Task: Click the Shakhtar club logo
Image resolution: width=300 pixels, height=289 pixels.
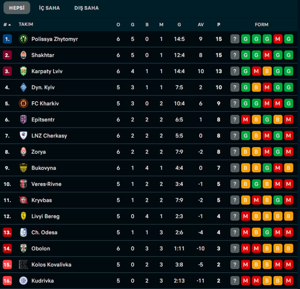Action: coord(23,55)
